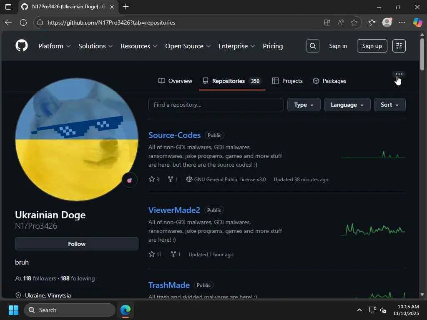Open Windows Start menu
427x320 pixels.
click(13, 310)
